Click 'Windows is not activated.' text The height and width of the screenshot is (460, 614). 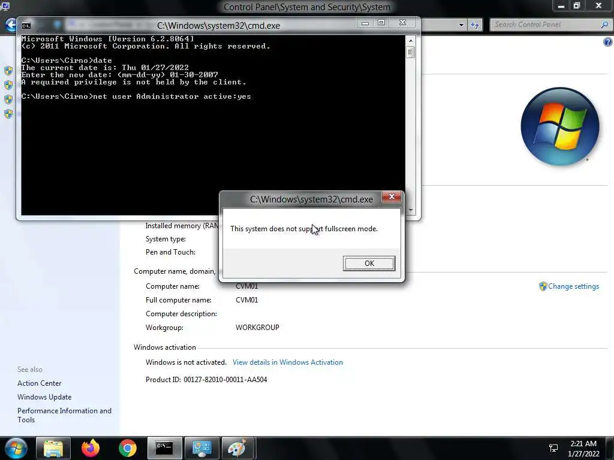click(186, 362)
